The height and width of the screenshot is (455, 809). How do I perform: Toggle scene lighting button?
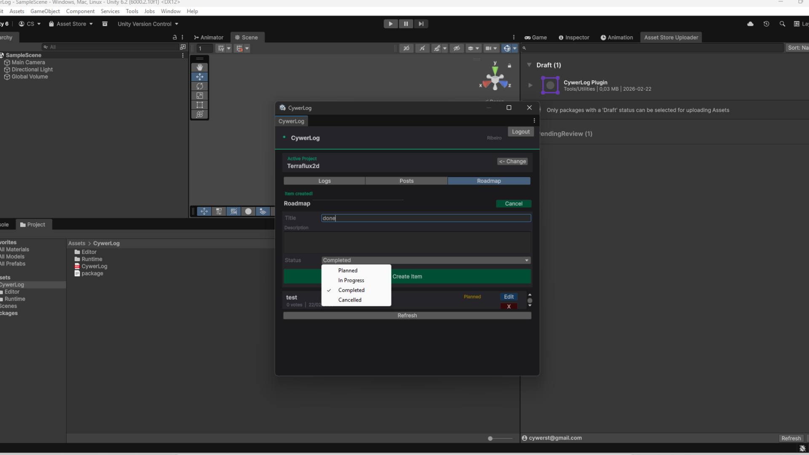(x=422, y=48)
